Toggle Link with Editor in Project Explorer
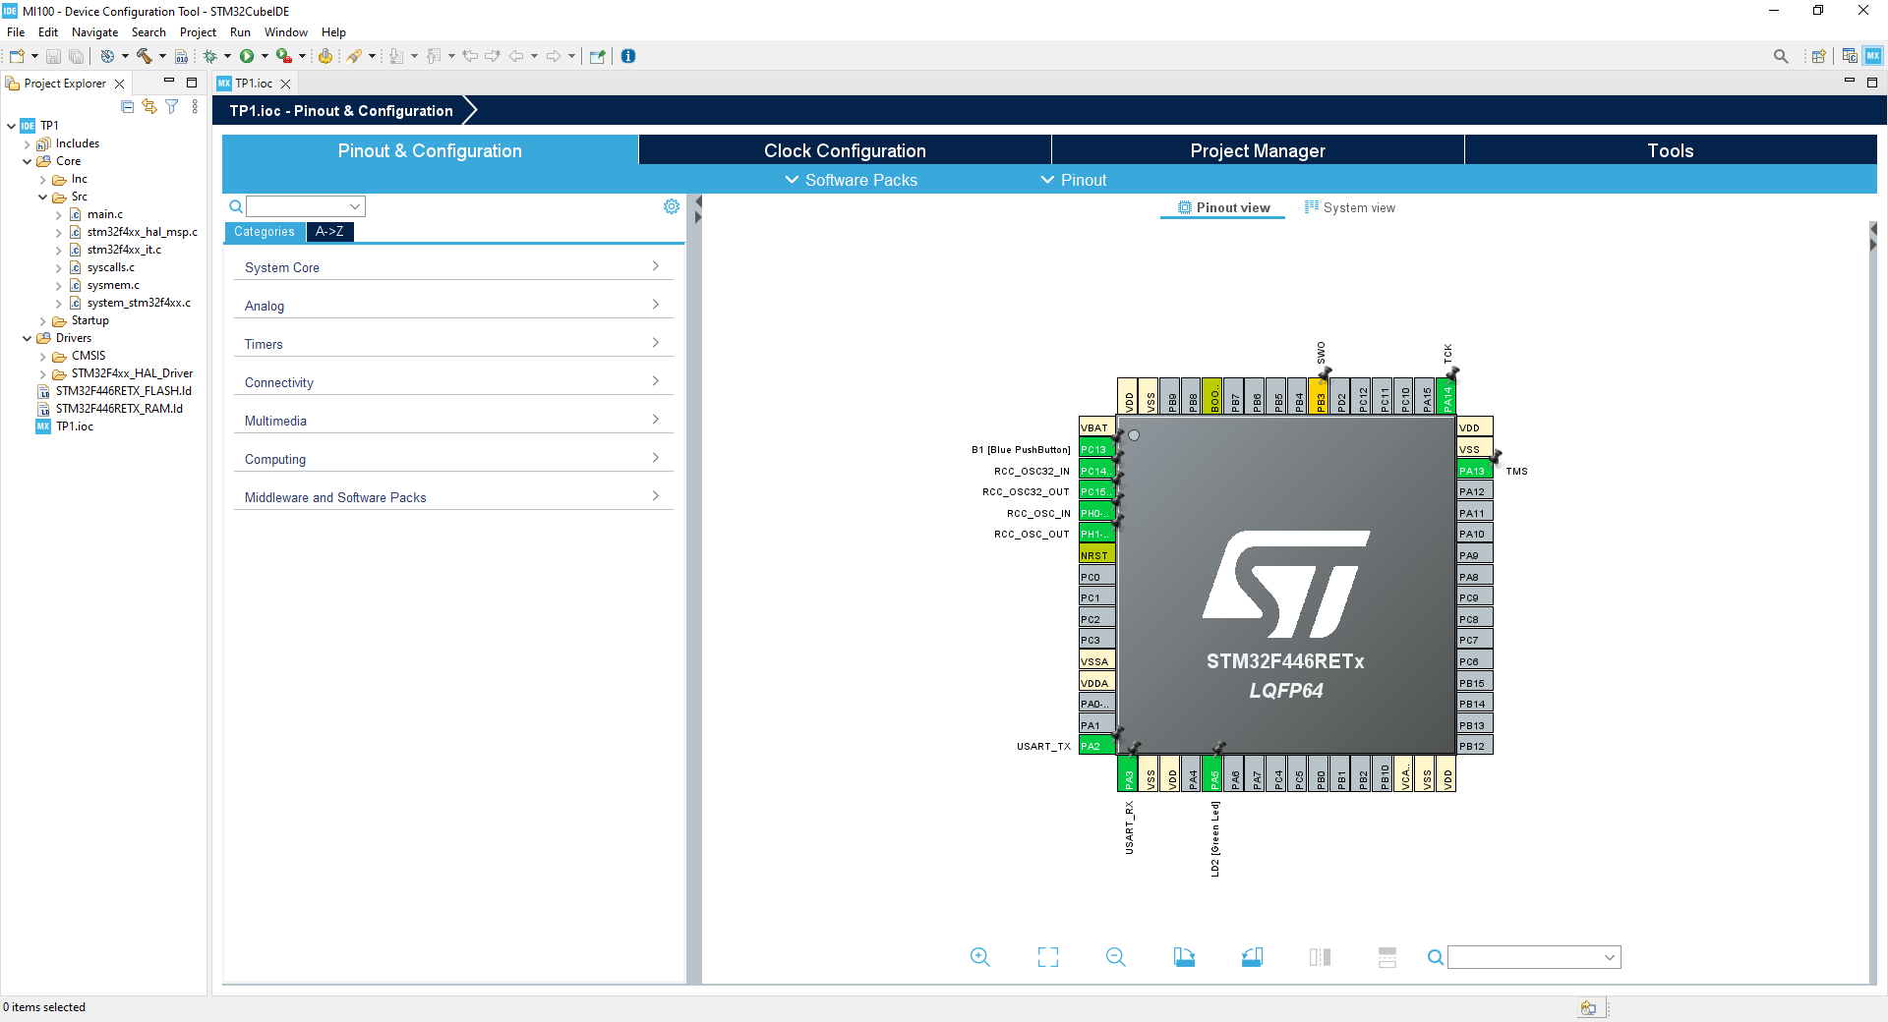Image resolution: width=1888 pixels, height=1022 pixels. [x=149, y=106]
